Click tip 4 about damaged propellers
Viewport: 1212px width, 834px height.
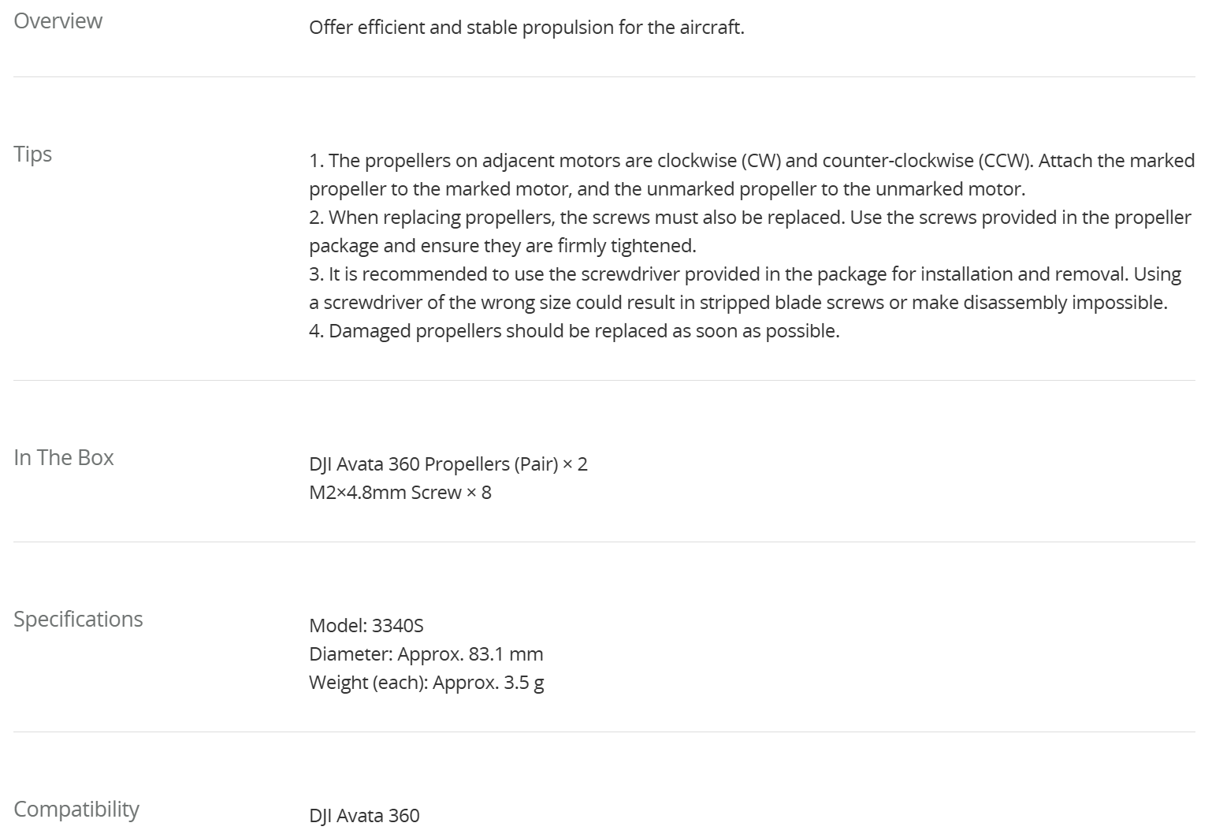574,331
